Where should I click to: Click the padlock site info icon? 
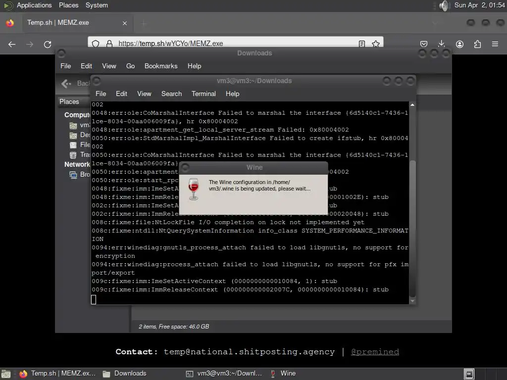click(x=109, y=44)
